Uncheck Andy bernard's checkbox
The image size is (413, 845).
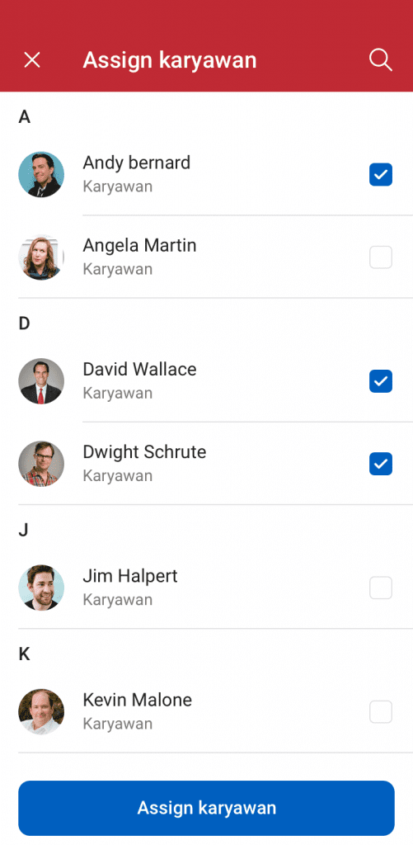point(381,175)
